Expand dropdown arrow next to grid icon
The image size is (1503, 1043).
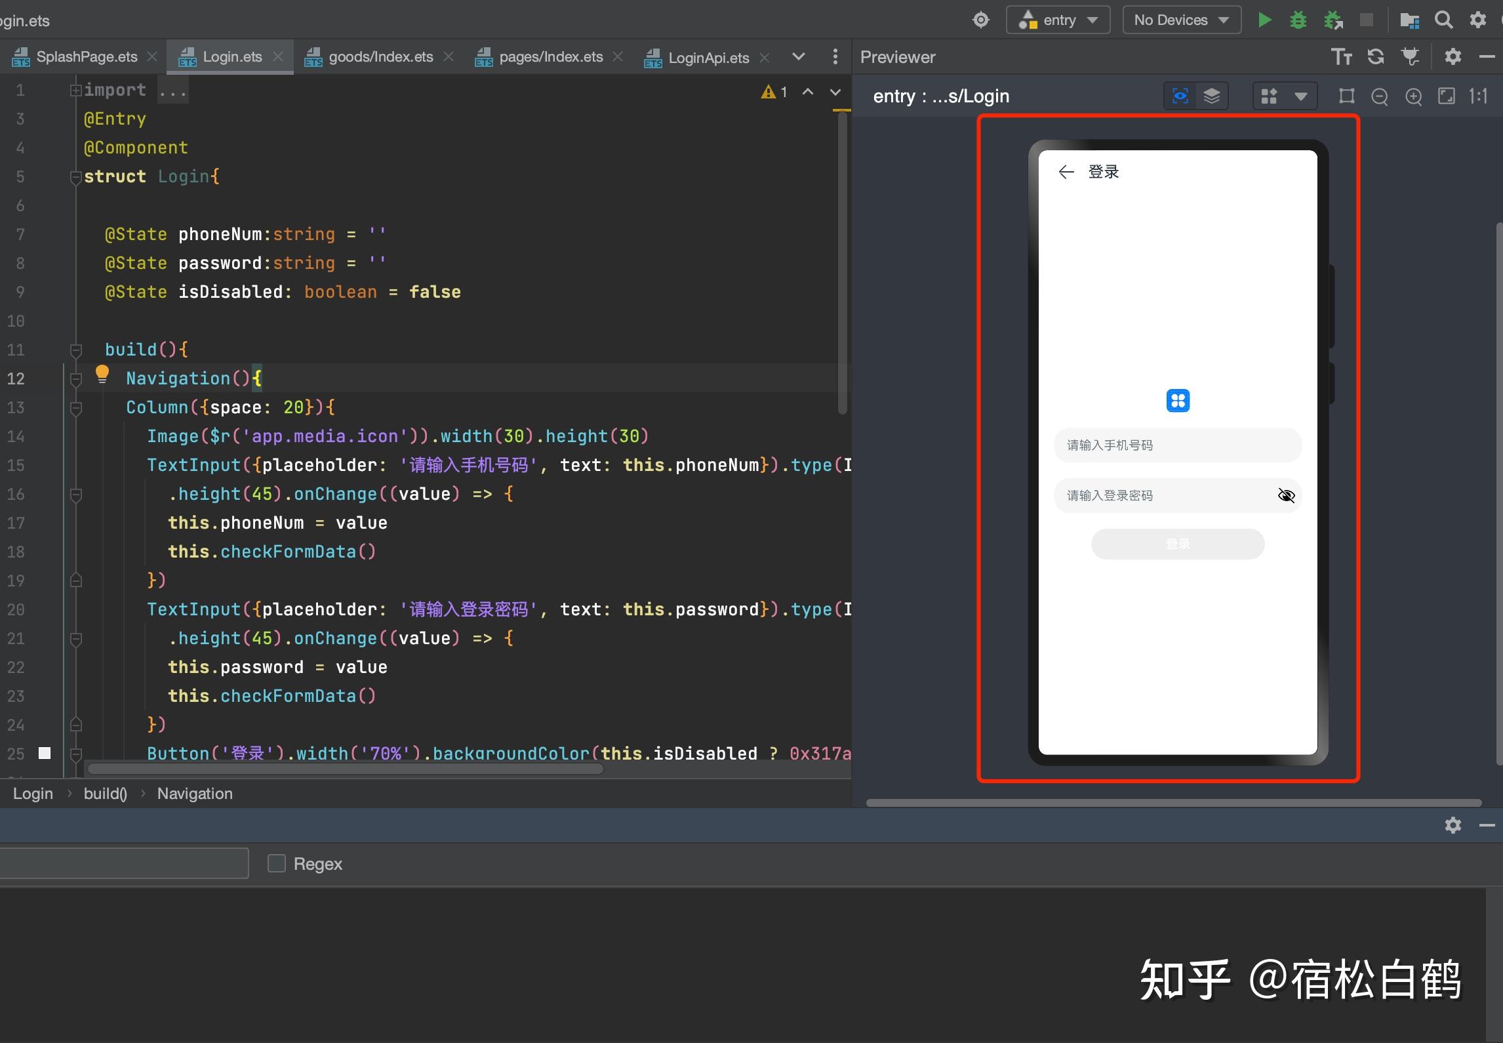[x=1301, y=97]
